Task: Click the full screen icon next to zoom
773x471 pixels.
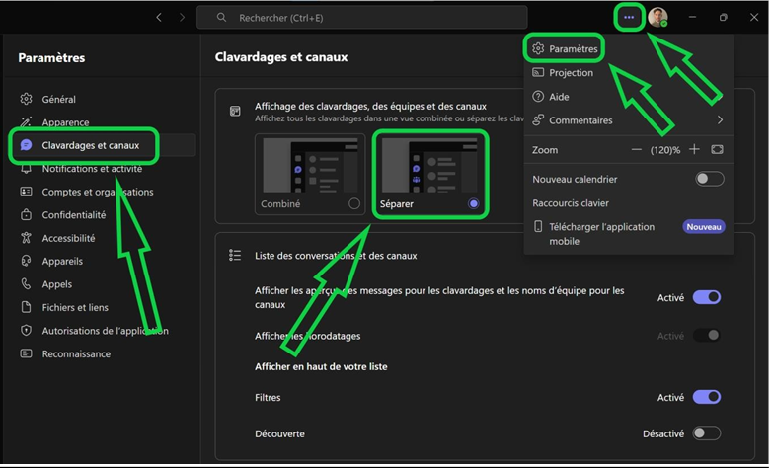Action: pyautogui.click(x=718, y=149)
